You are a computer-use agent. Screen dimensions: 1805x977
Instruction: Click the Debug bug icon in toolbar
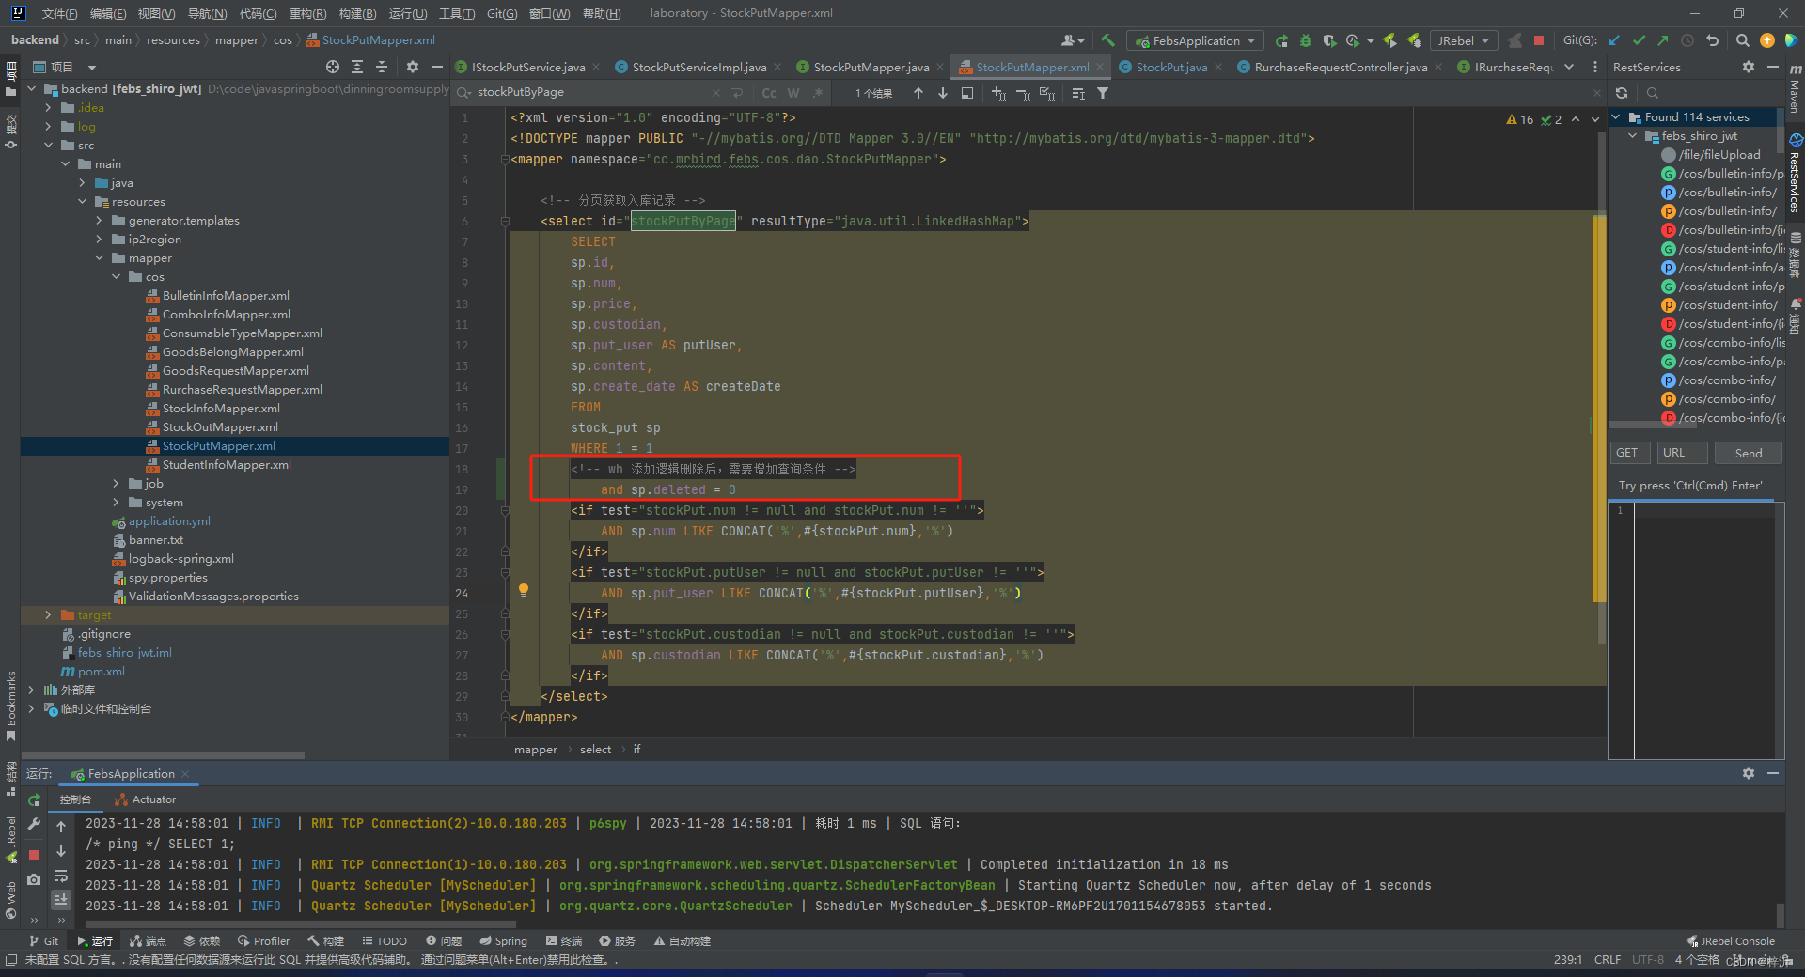coord(1305,40)
